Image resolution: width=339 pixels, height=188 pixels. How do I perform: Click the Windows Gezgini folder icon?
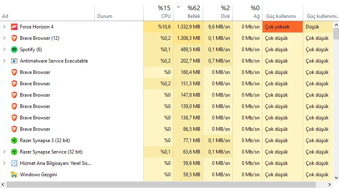14,175
